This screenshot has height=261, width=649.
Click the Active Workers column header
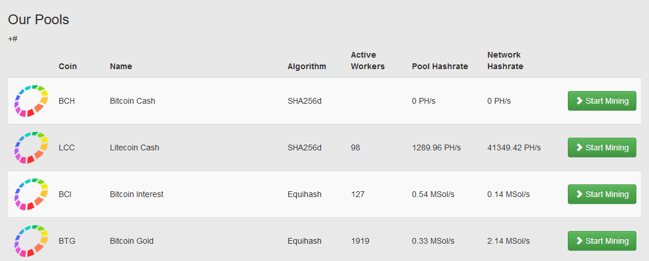(368, 60)
